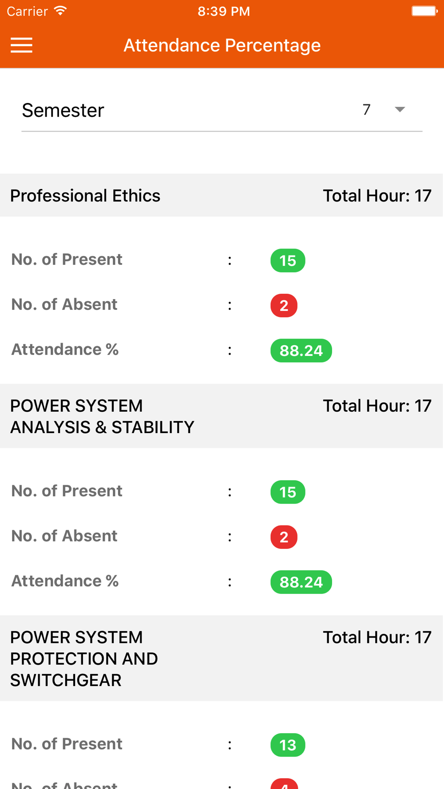Tap Analysis & Stability 88.24 attendance badge

pos(301,582)
